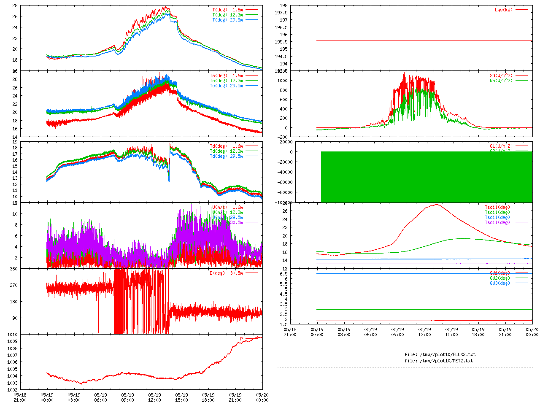Screen dimensions: 540x405
Task: Select the Ts(deg) 1.6m legend entry
Action: tap(227, 76)
